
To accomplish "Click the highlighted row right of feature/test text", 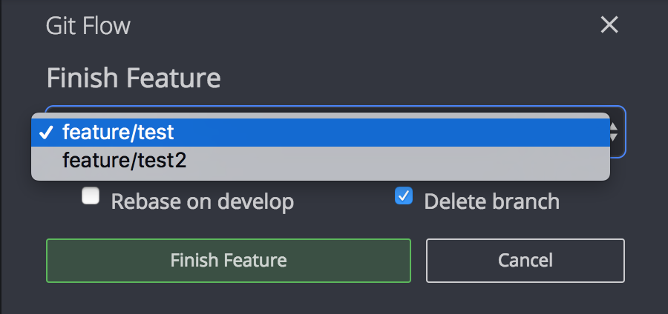I will (408, 133).
